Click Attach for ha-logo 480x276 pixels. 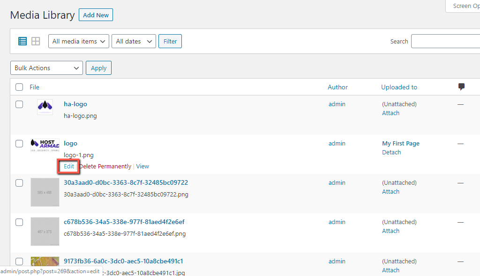(x=390, y=113)
